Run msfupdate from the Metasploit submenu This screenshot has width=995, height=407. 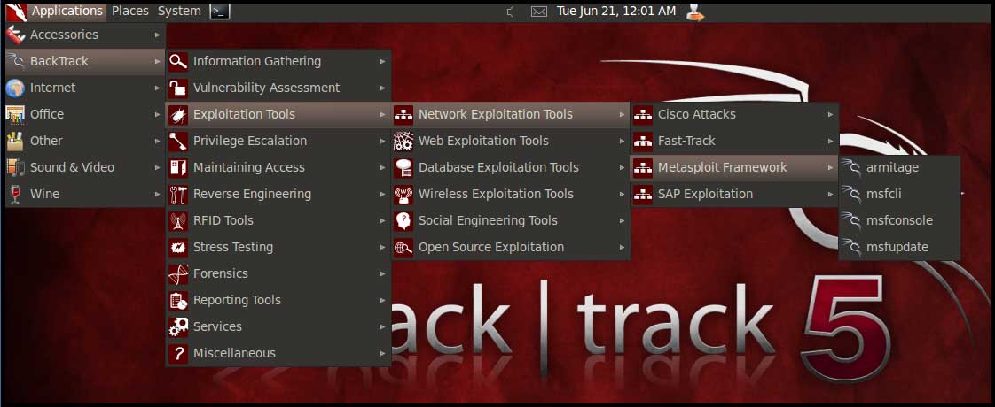tap(897, 247)
